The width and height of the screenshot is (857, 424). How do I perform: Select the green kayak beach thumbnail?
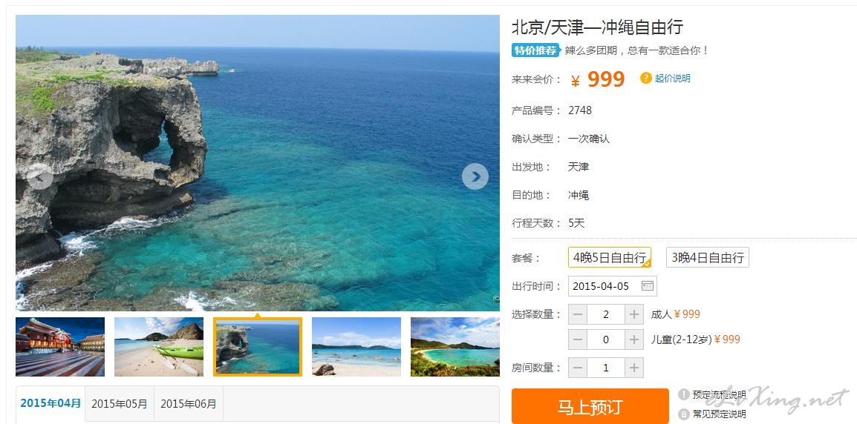[x=158, y=347]
